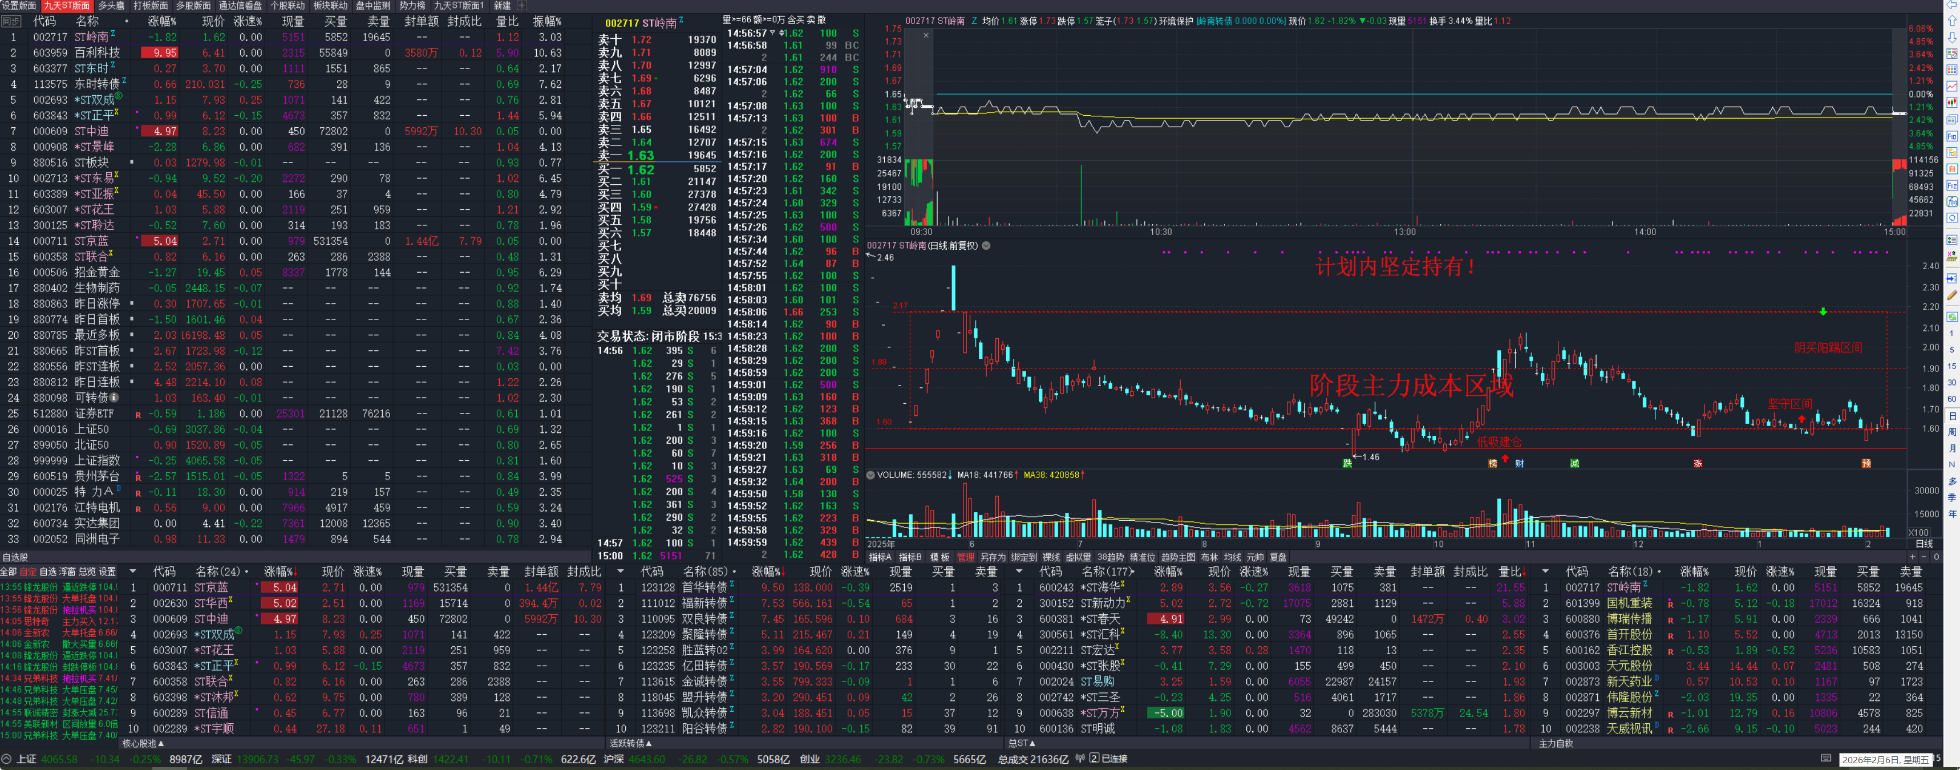This screenshot has height=770, width=1960.
Task: Switch K-line period to 周 (weekly)
Action: 1951,432
